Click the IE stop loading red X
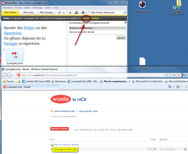Screen dimensions: 188x154 point(179,75)
